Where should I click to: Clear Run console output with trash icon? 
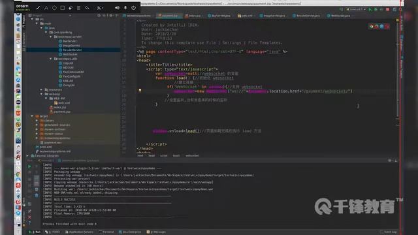37,196
